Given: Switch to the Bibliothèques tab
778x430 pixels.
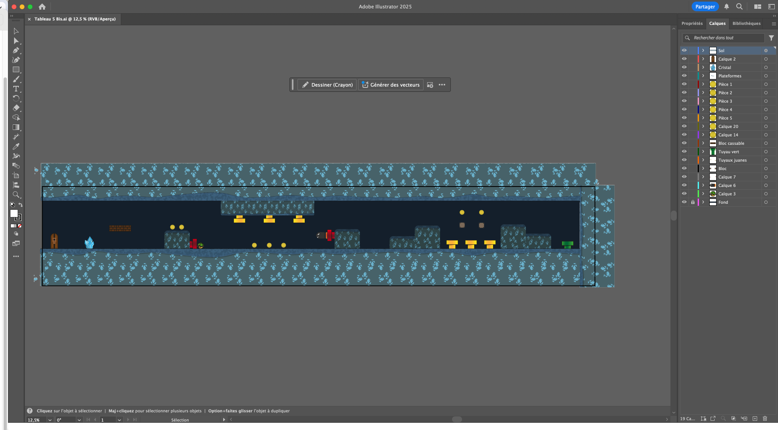Looking at the screenshot, I should click(x=746, y=23).
